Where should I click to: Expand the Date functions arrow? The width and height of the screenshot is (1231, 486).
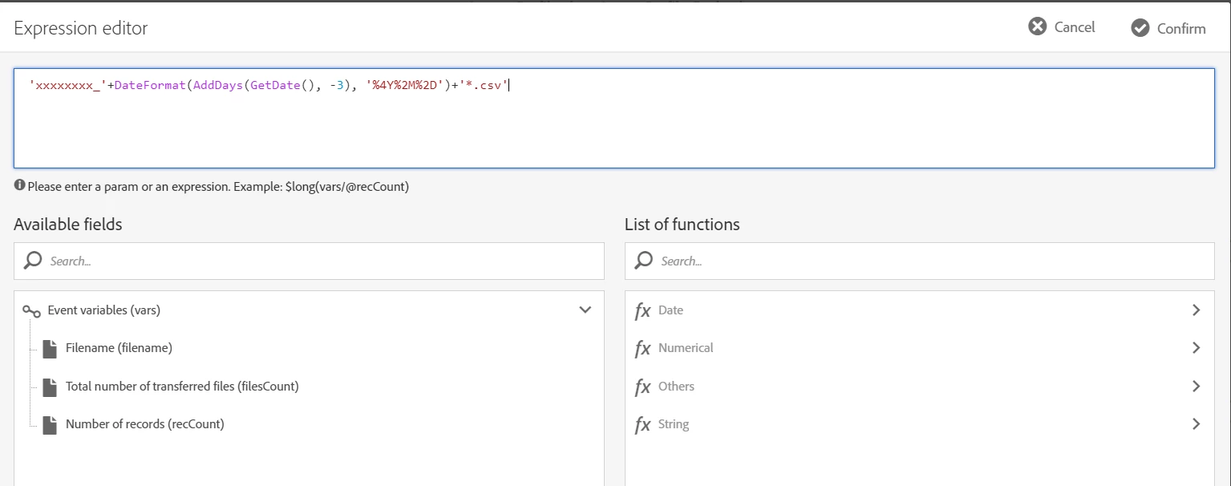[1196, 310]
